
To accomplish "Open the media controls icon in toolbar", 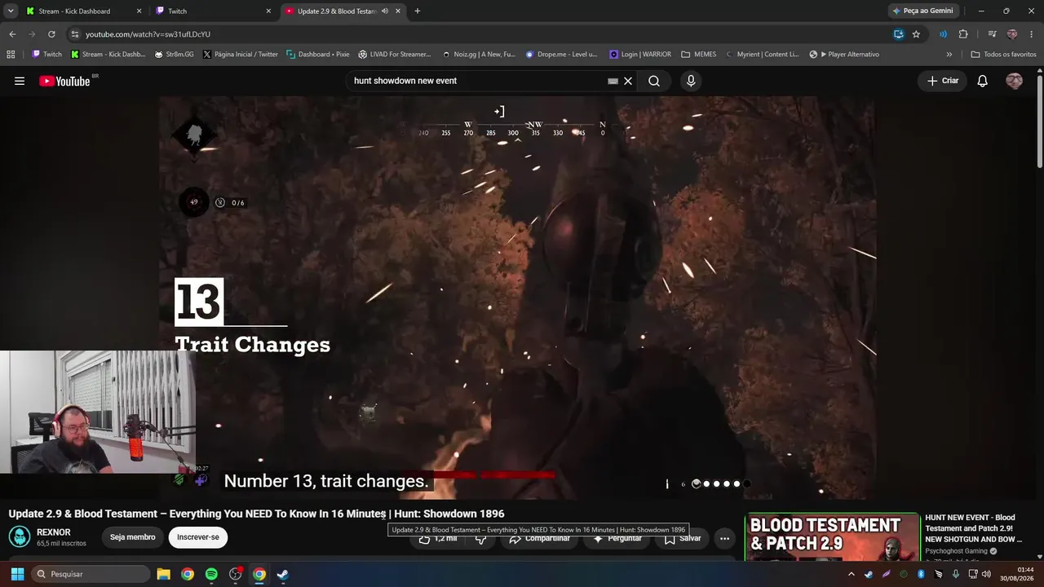I will pyautogui.click(x=992, y=34).
